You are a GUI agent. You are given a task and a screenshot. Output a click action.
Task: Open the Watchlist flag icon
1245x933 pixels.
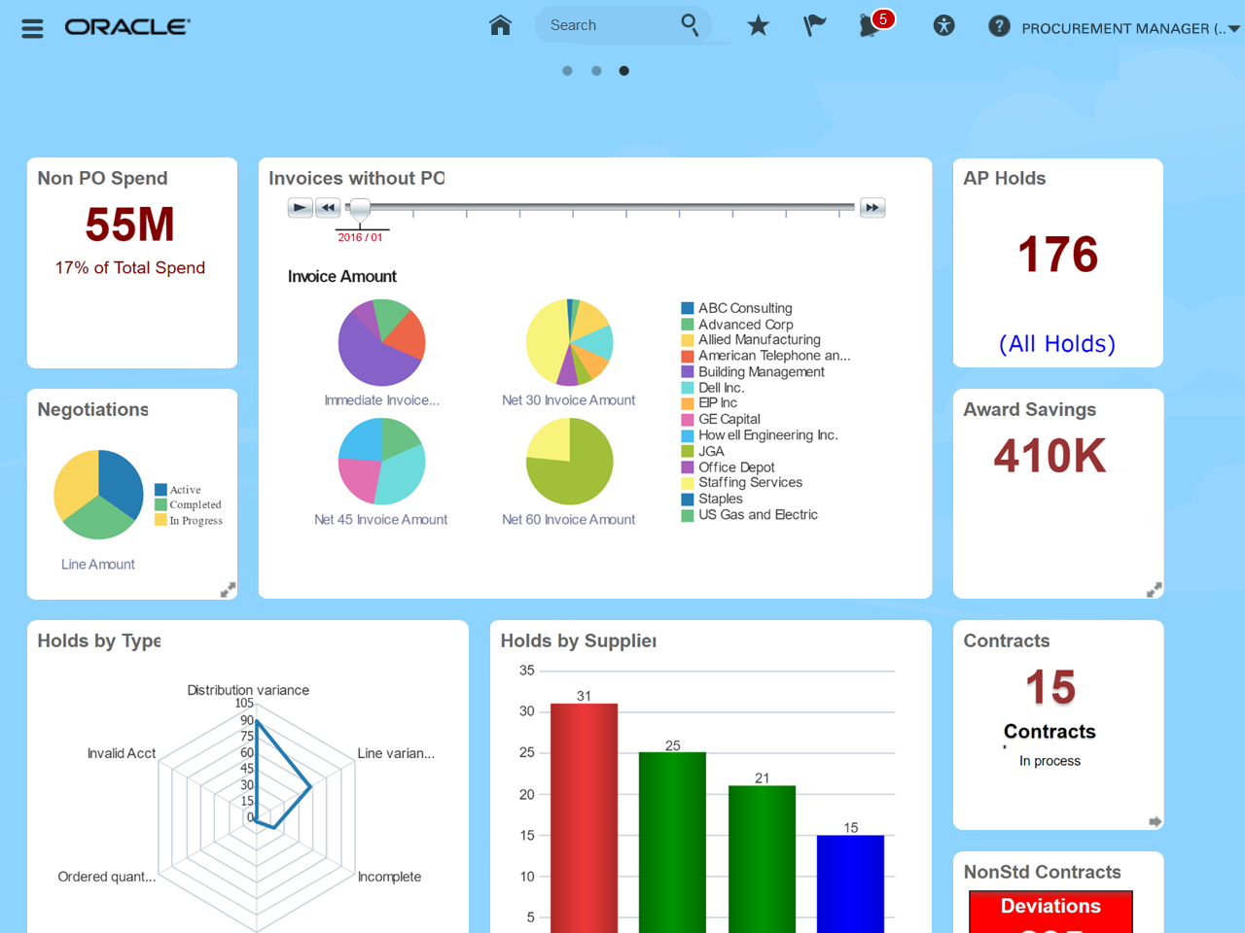[x=814, y=26]
